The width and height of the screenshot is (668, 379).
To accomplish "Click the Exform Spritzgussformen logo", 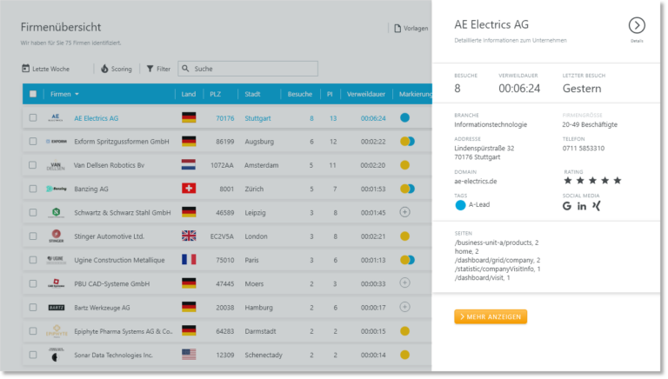I will click(x=56, y=142).
